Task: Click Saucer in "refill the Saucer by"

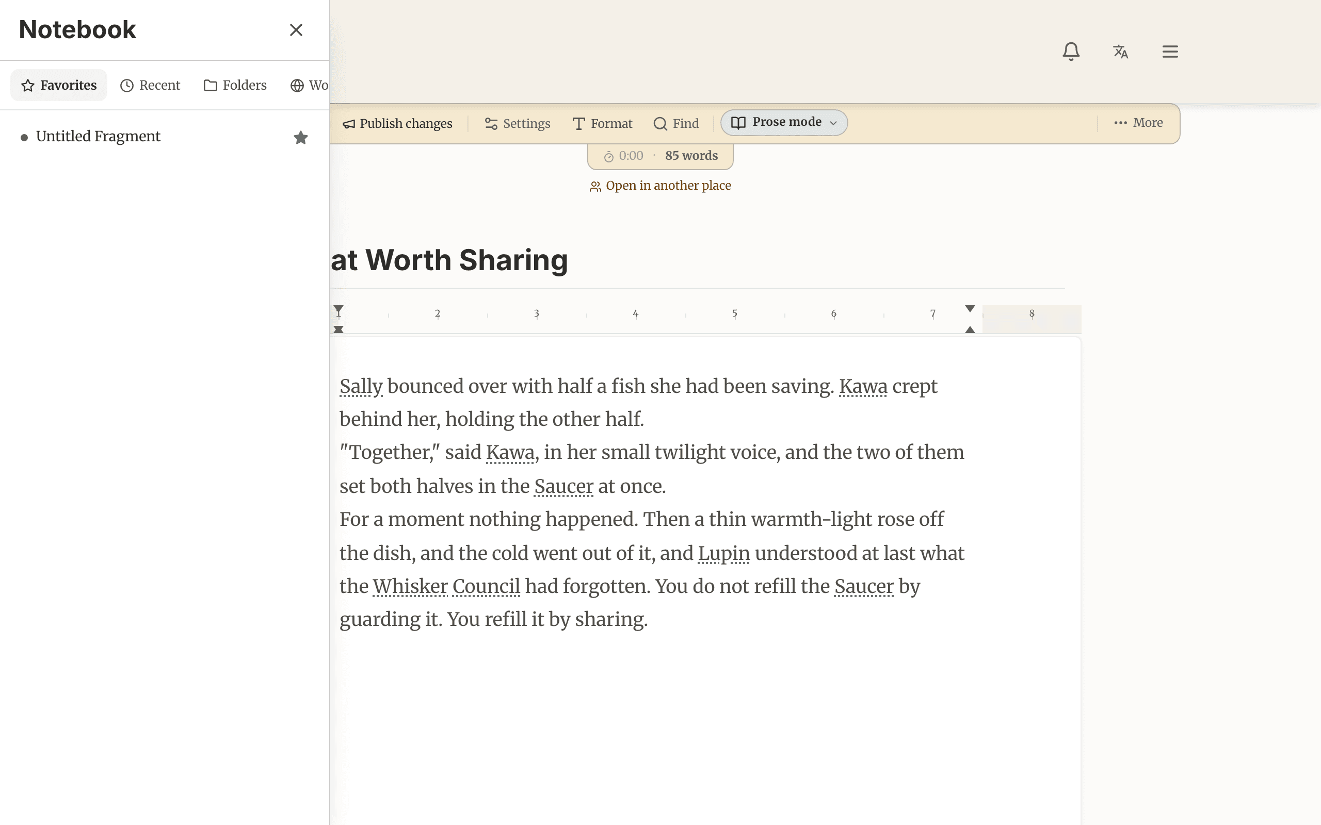Action: pos(864,587)
